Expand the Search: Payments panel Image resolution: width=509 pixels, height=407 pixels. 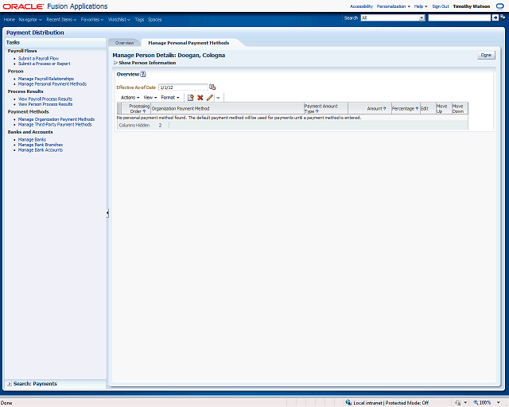click(x=9, y=384)
